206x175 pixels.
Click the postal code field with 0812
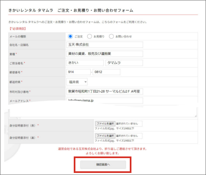pos(106,72)
